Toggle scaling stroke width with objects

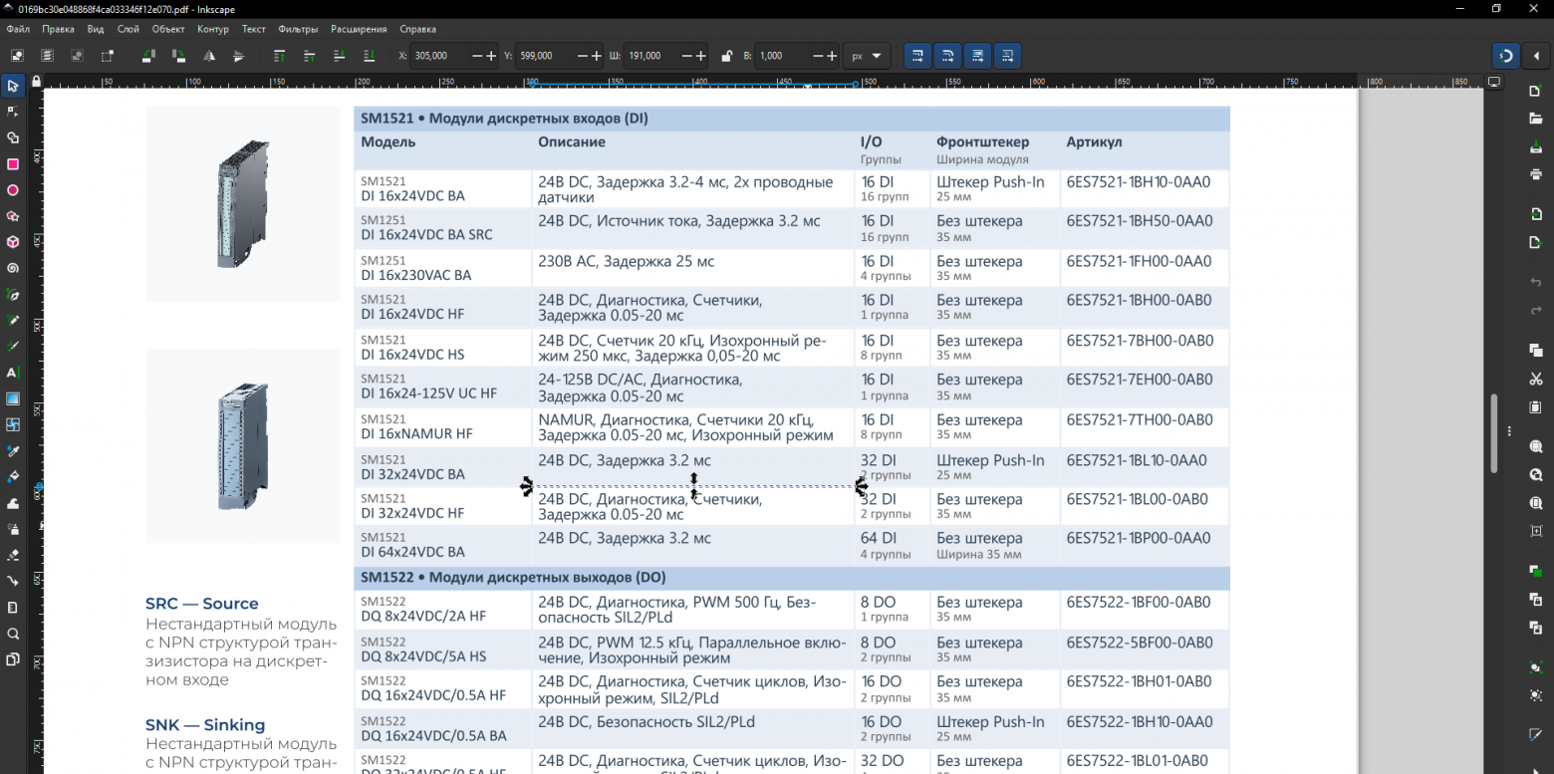[x=917, y=56]
